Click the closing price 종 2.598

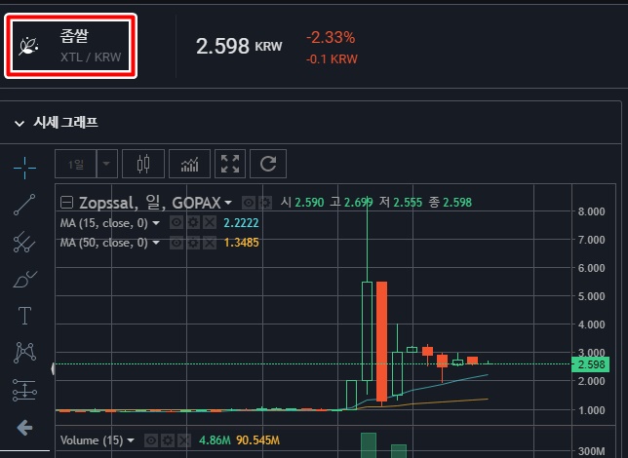tap(450, 202)
